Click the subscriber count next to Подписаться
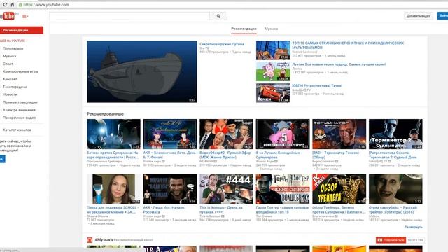448x252 pixels. point(415,240)
